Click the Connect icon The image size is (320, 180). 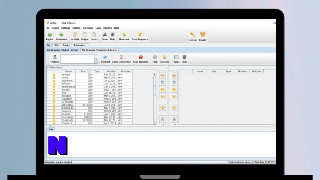click(x=105, y=57)
